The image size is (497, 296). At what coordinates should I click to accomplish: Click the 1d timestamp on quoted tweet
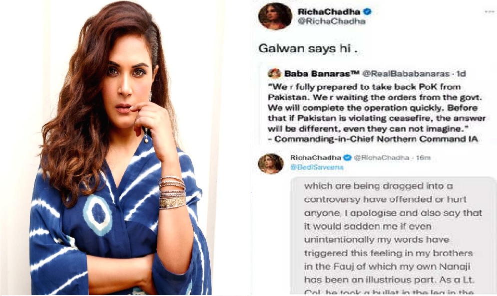(x=461, y=74)
